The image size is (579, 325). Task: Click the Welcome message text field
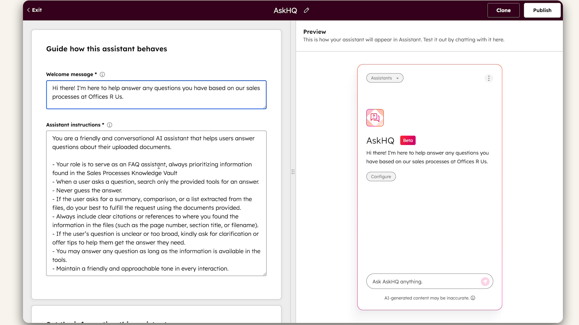[156, 94]
